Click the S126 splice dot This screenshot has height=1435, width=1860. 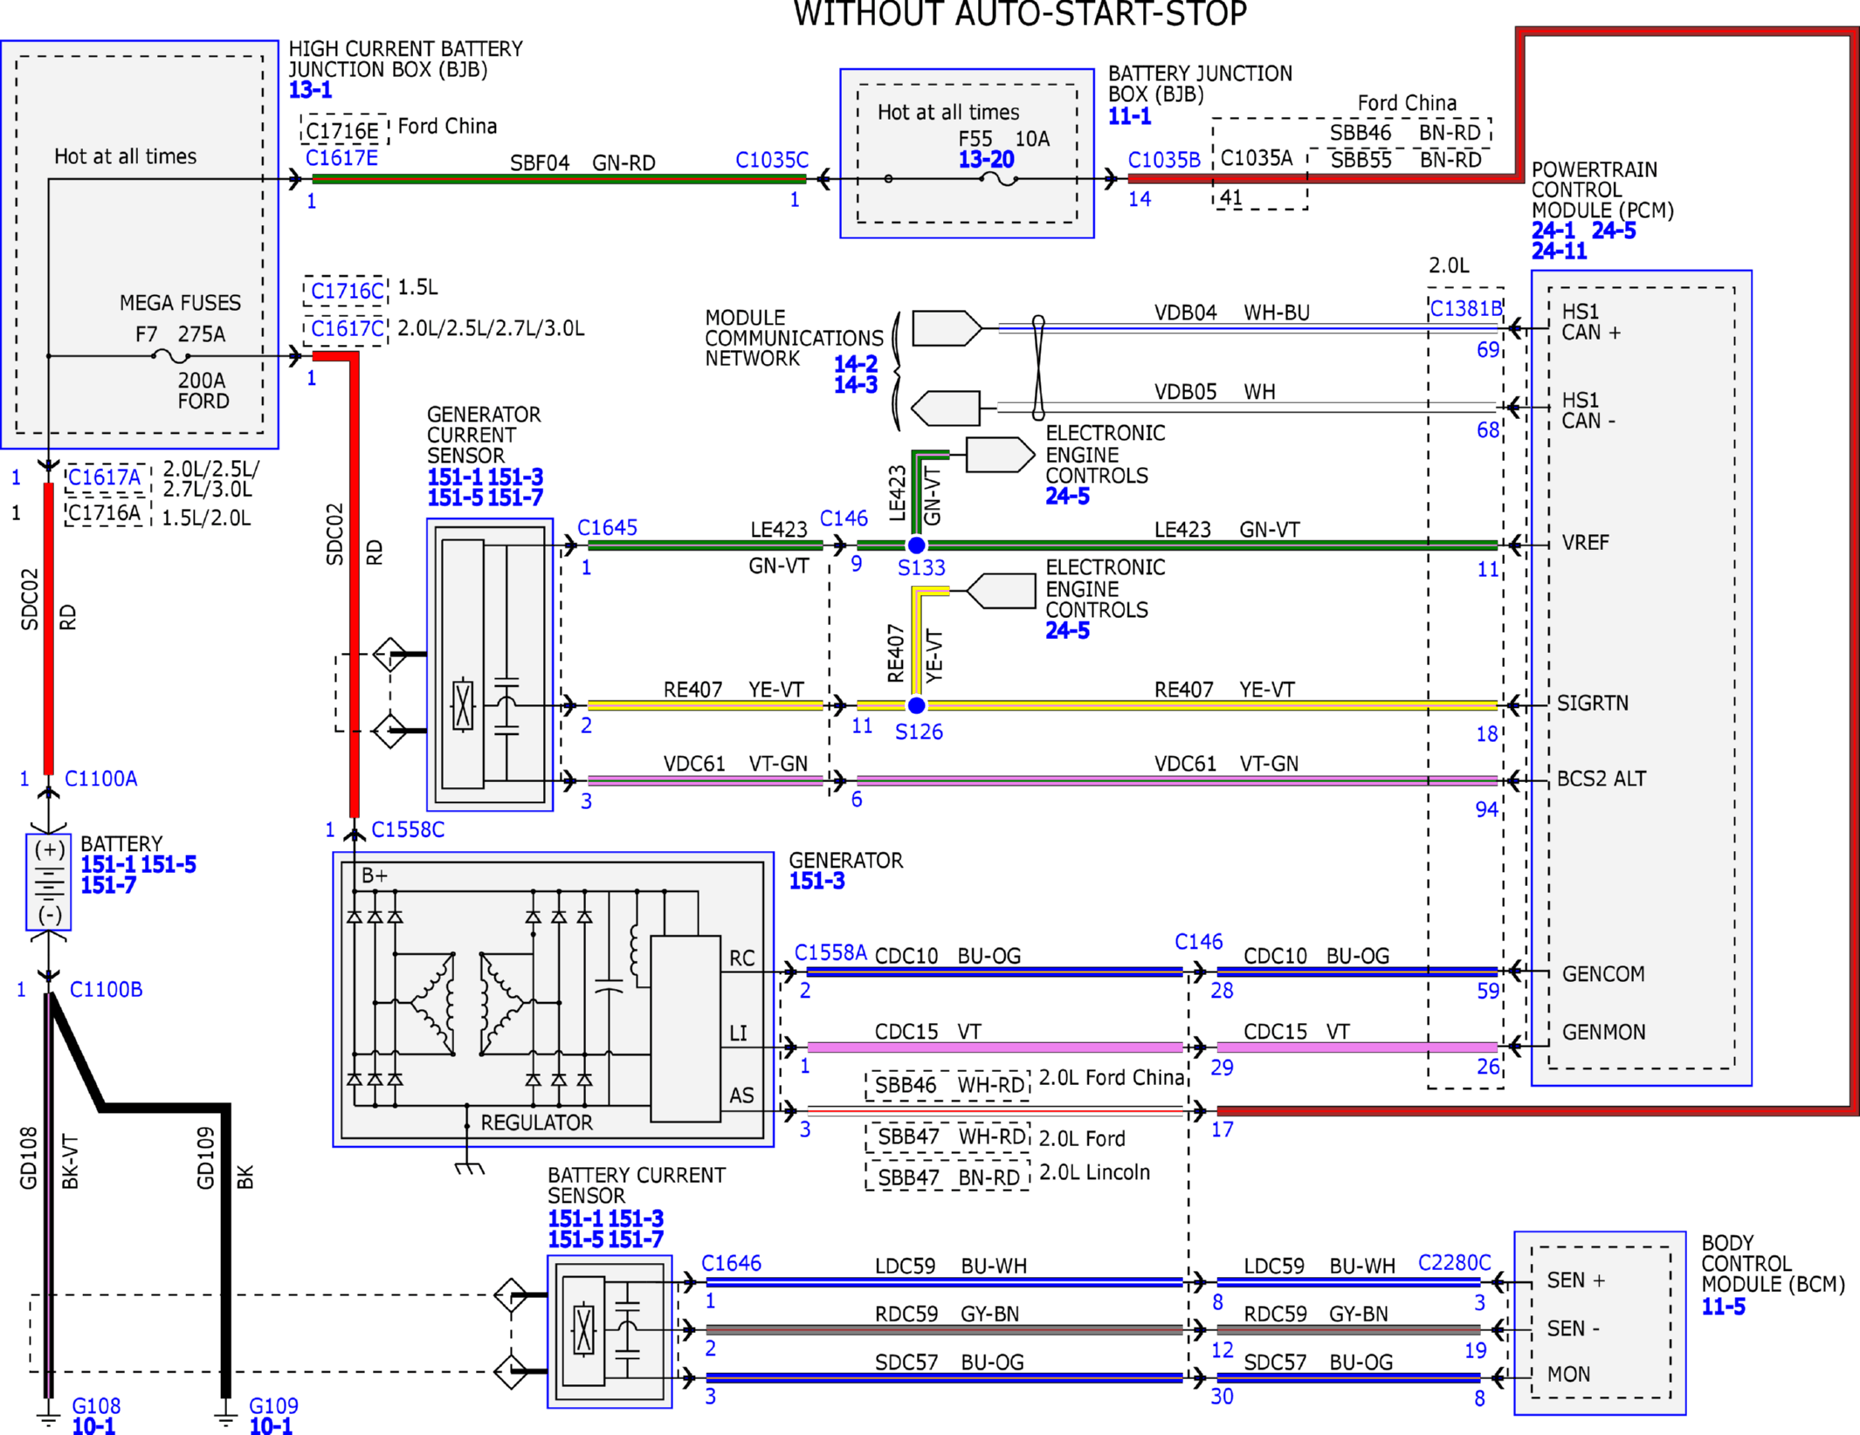coord(916,705)
